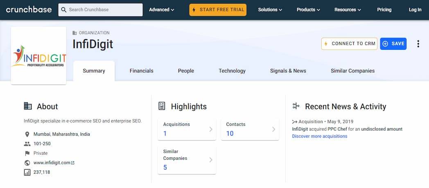Click the Contacts count 10
The image size is (429, 188).
(230, 134)
